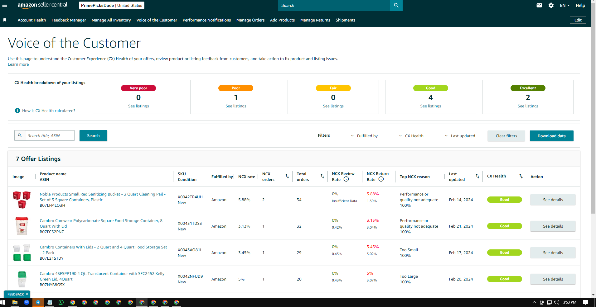Open WhatsApp from the taskbar
The image size is (596, 307).
point(61,302)
